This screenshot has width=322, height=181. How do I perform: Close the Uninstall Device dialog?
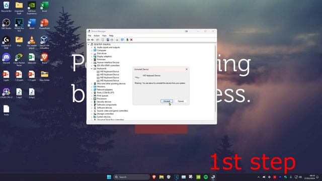click(187, 69)
